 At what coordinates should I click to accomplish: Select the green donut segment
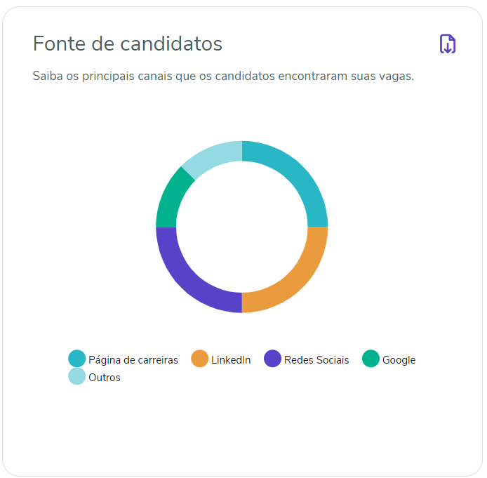click(169, 197)
